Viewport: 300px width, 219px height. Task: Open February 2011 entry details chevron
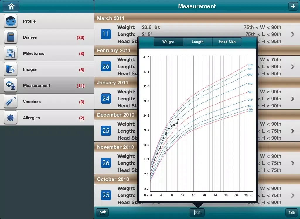pyautogui.click(x=293, y=66)
